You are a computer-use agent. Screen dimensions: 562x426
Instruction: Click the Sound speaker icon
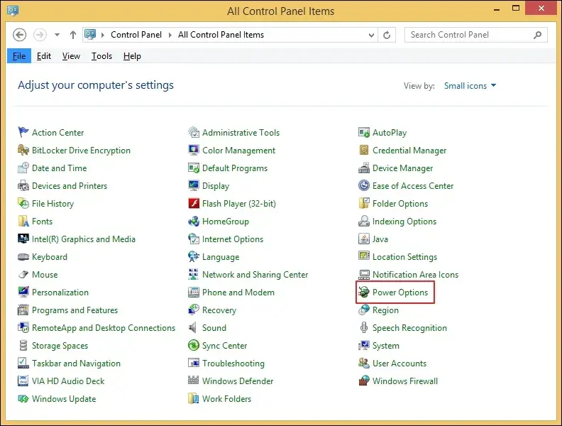(x=193, y=327)
